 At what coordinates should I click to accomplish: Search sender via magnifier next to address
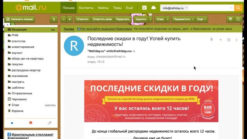pos(134,51)
